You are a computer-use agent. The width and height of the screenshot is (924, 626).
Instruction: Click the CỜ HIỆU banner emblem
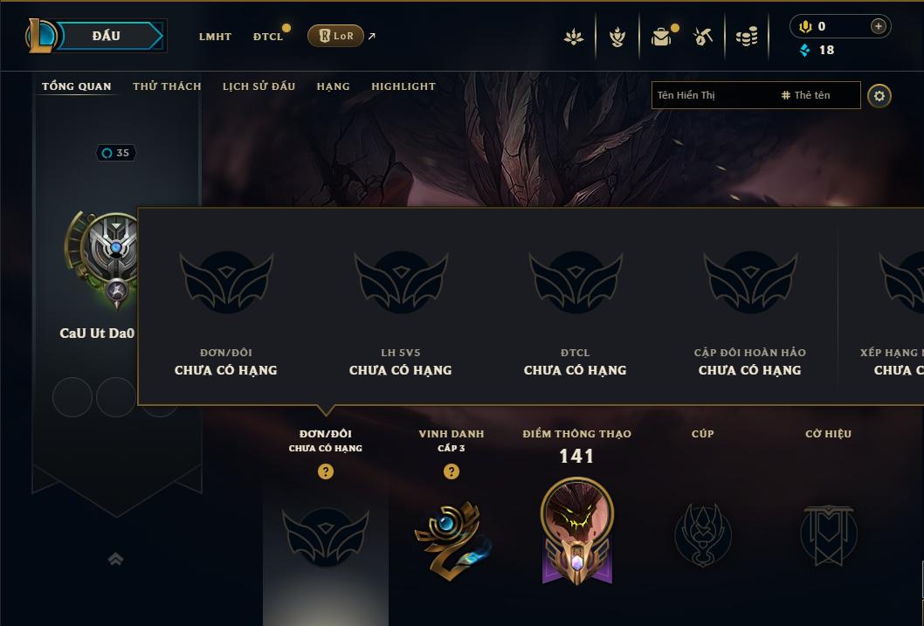point(829,534)
